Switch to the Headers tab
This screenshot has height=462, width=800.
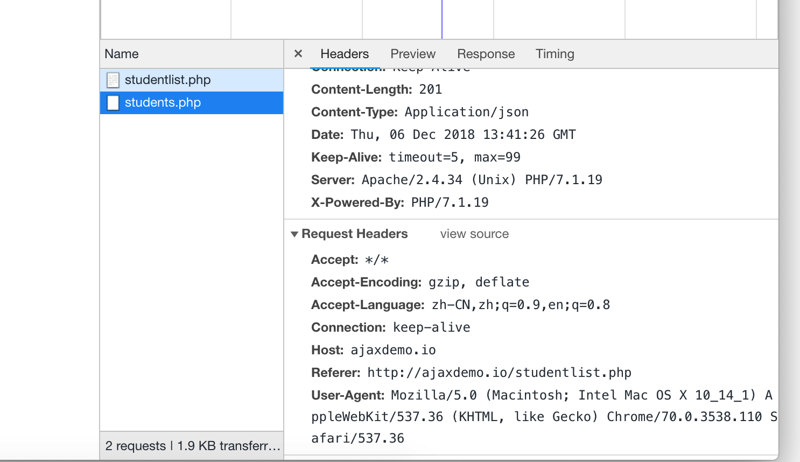point(345,54)
